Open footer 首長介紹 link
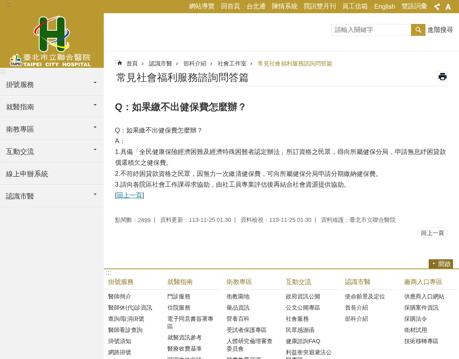The width and height of the screenshot is (459, 359). [x=356, y=308]
